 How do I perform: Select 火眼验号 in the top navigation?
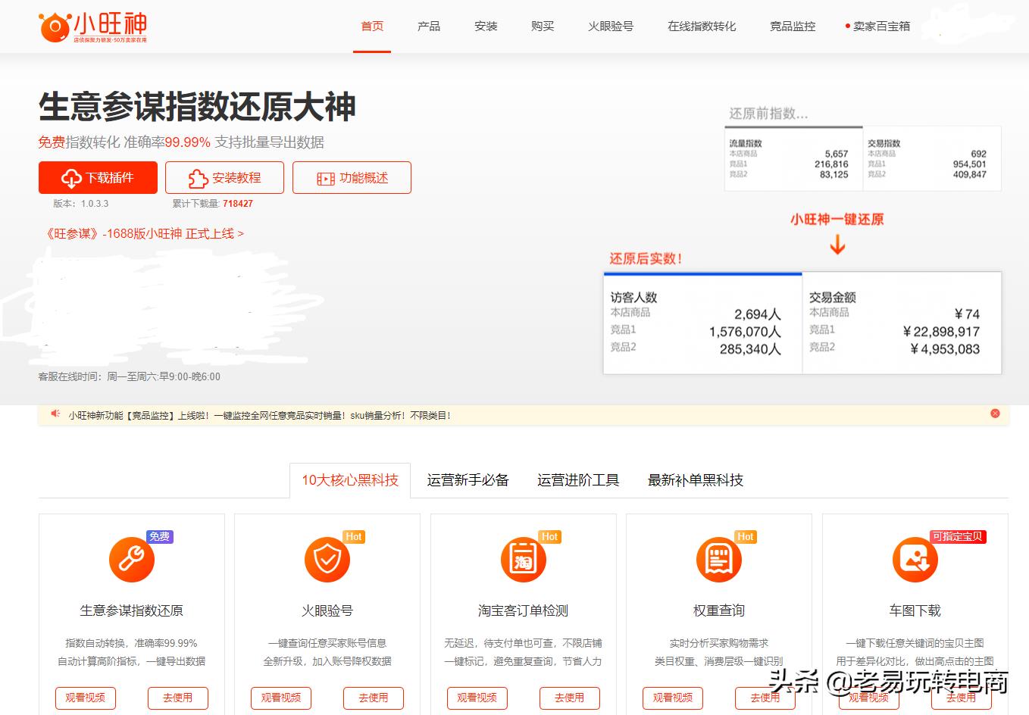pyautogui.click(x=611, y=27)
